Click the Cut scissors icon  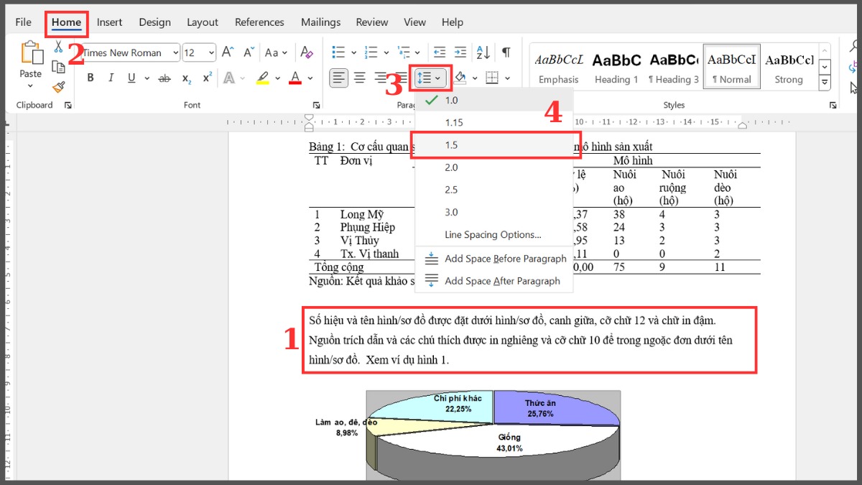(x=59, y=47)
